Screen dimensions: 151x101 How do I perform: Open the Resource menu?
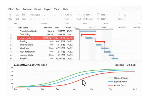[27, 9]
